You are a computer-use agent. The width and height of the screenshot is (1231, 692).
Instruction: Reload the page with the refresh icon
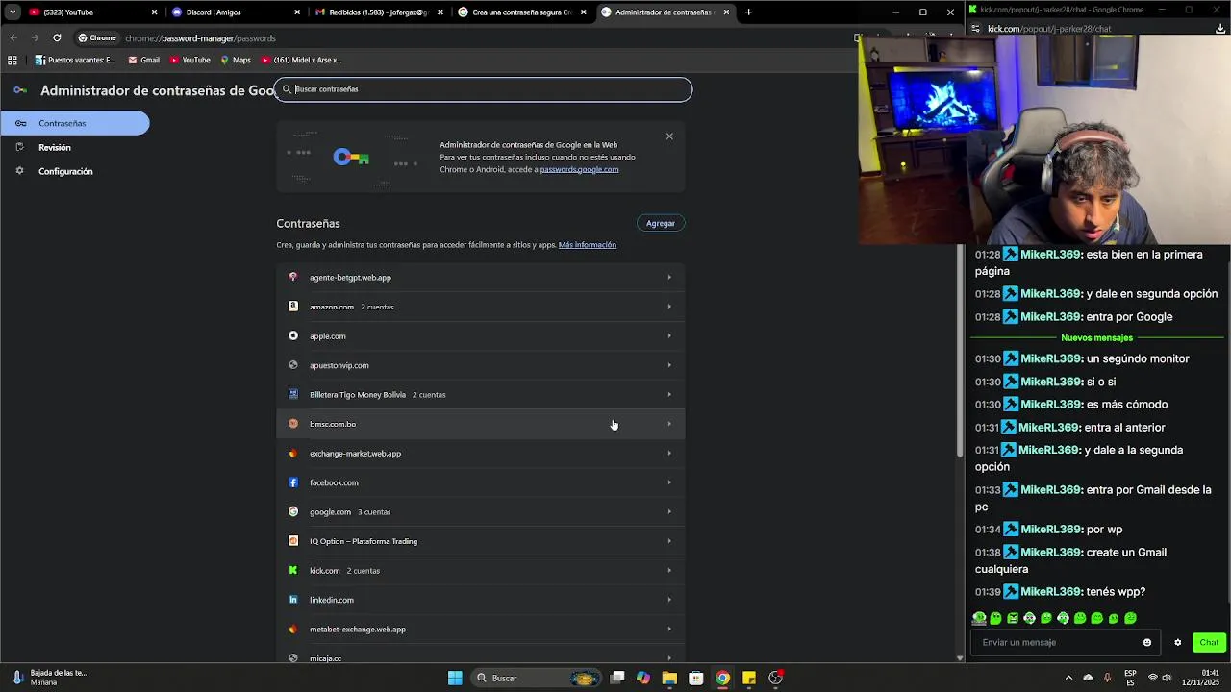point(57,37)
